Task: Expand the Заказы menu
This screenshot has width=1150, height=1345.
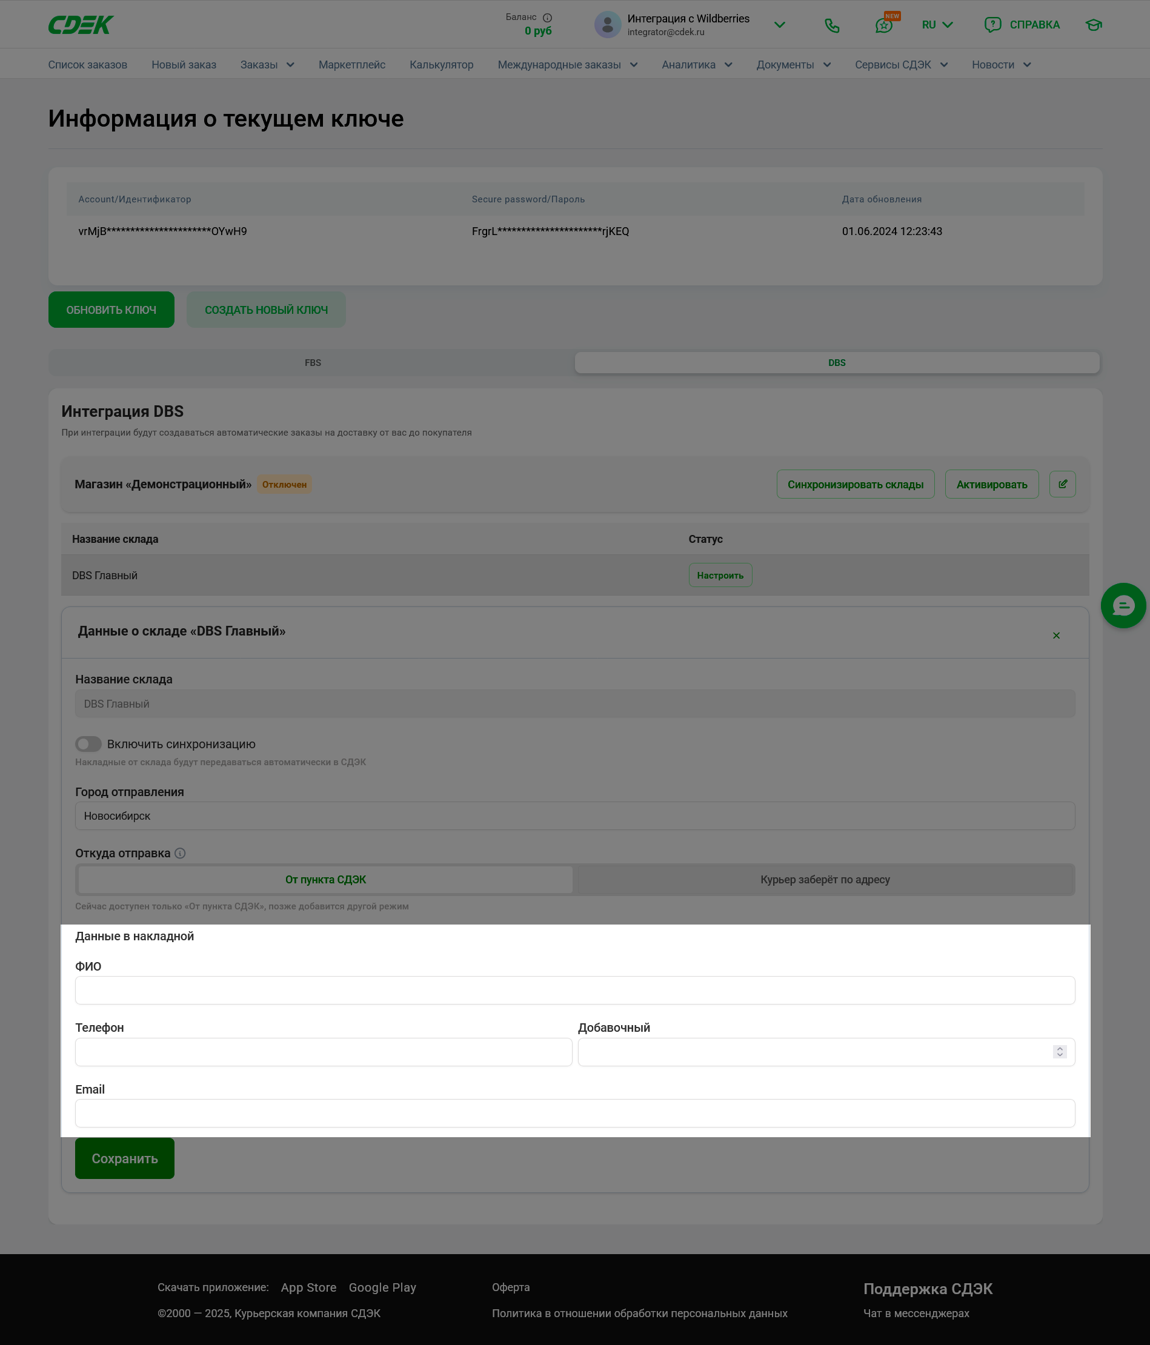Action: [x=268, y=65]
